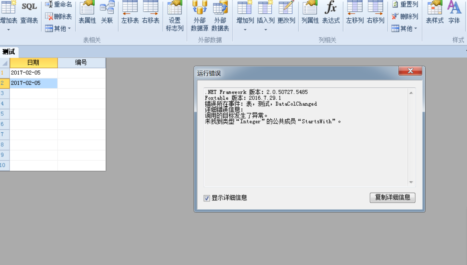The height and width of the screenshot is (265, 467).
Task: Select the 编号 column header
Action: (x=81, y=63)
